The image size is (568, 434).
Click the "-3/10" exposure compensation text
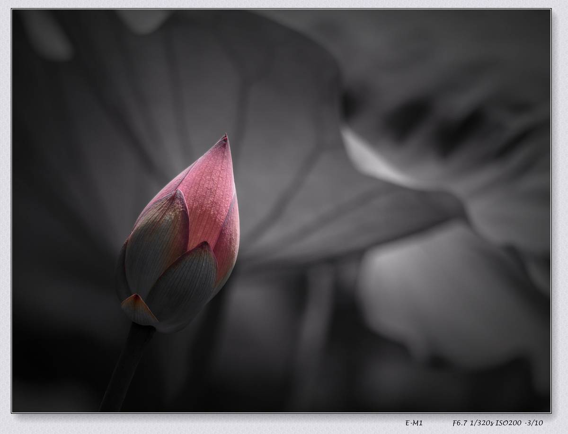pos(534,423)
